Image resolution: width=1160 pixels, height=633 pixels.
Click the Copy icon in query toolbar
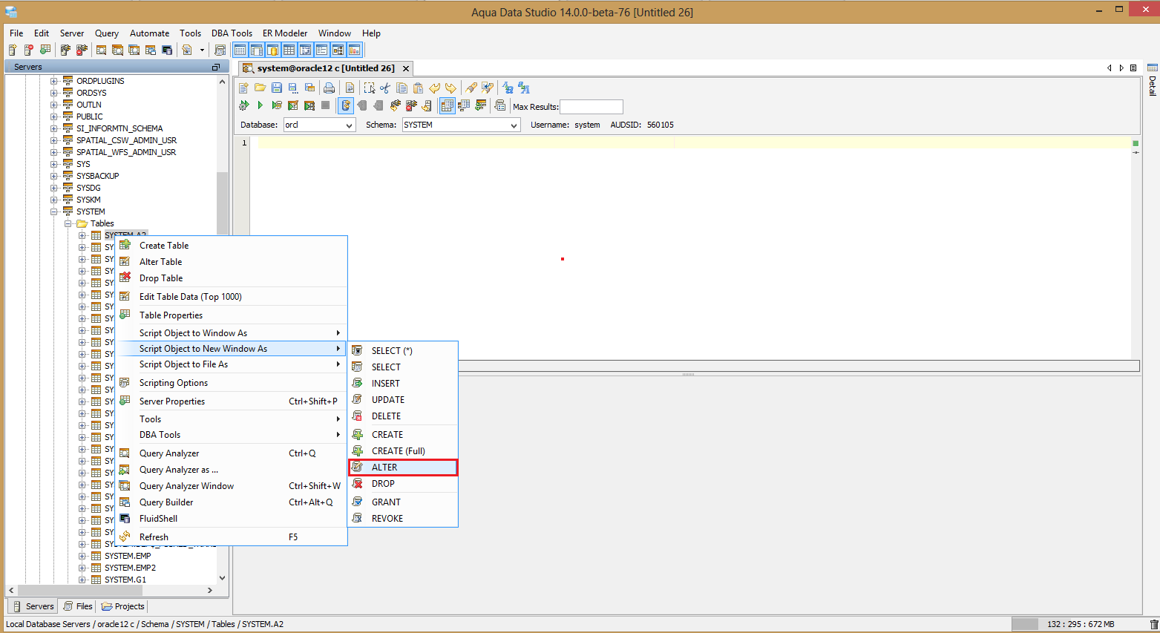(x=402, y=88)
